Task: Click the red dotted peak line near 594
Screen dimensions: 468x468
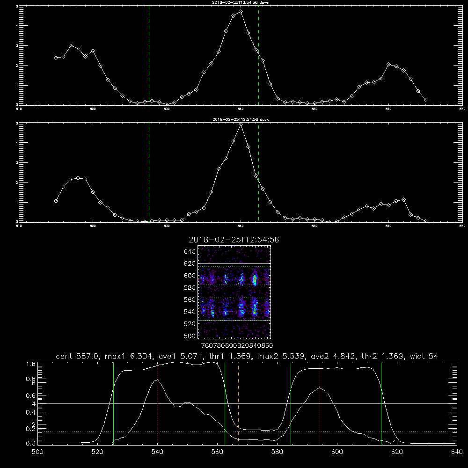Action: [x=319, y=403]
